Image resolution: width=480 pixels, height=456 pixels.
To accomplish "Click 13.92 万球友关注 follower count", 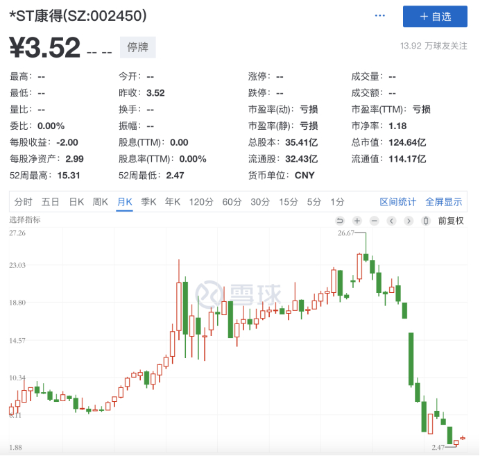I will 434,46.
